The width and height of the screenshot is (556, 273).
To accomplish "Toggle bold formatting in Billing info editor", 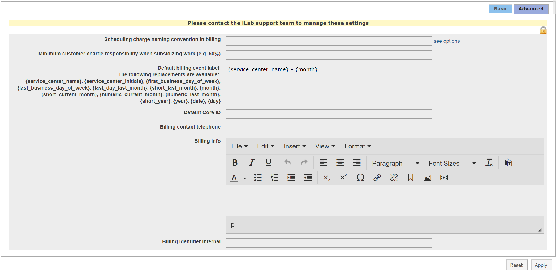I will click(235, 163).
